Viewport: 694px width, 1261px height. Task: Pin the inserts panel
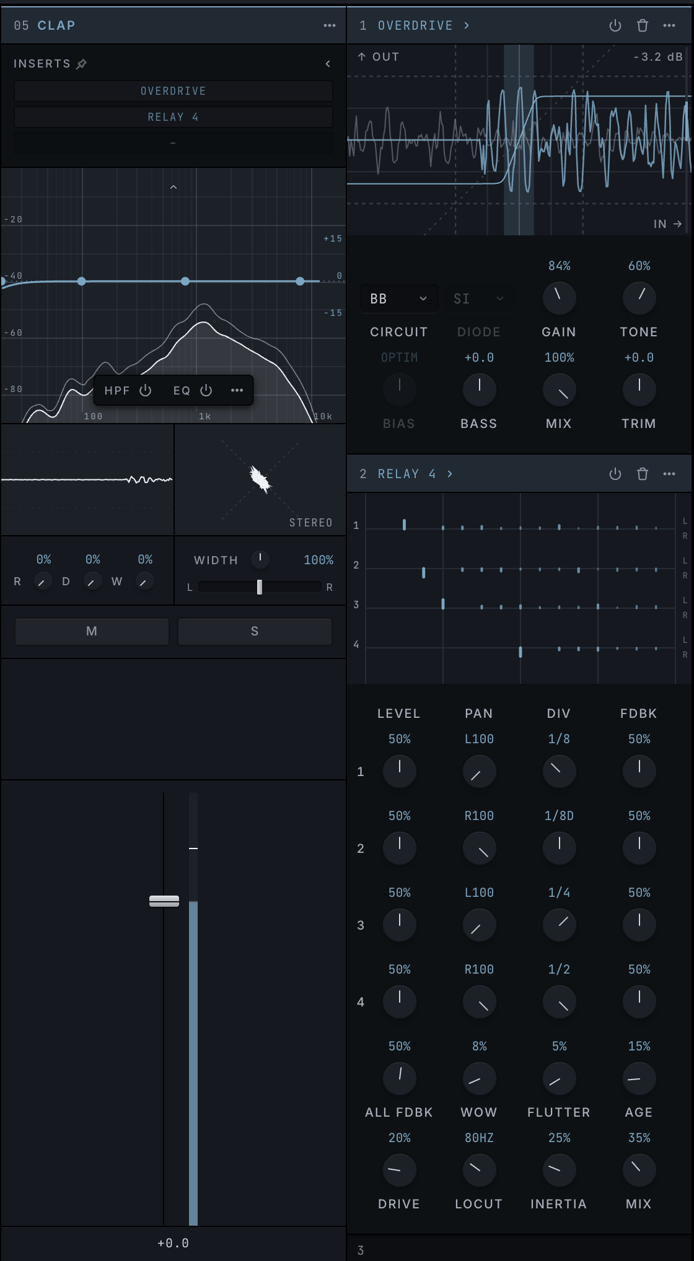pos(81,64)
